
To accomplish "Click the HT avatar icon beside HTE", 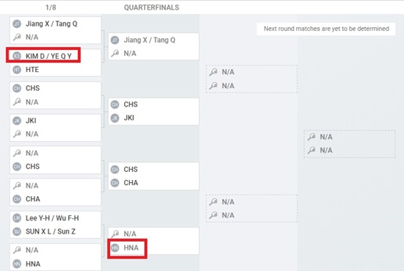I will [17, 70].
